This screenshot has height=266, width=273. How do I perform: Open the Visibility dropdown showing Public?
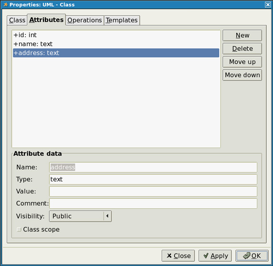[x=80, y=216]
